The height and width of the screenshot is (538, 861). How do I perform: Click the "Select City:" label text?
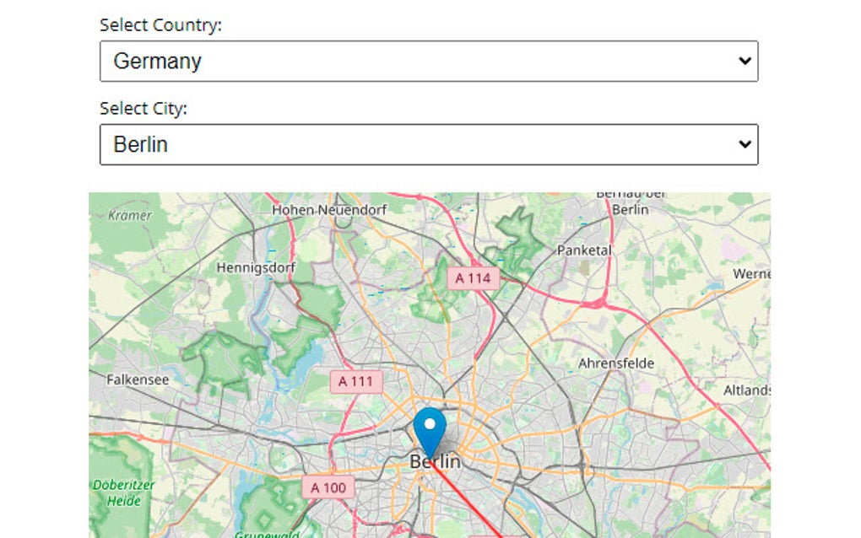(143, 109)
